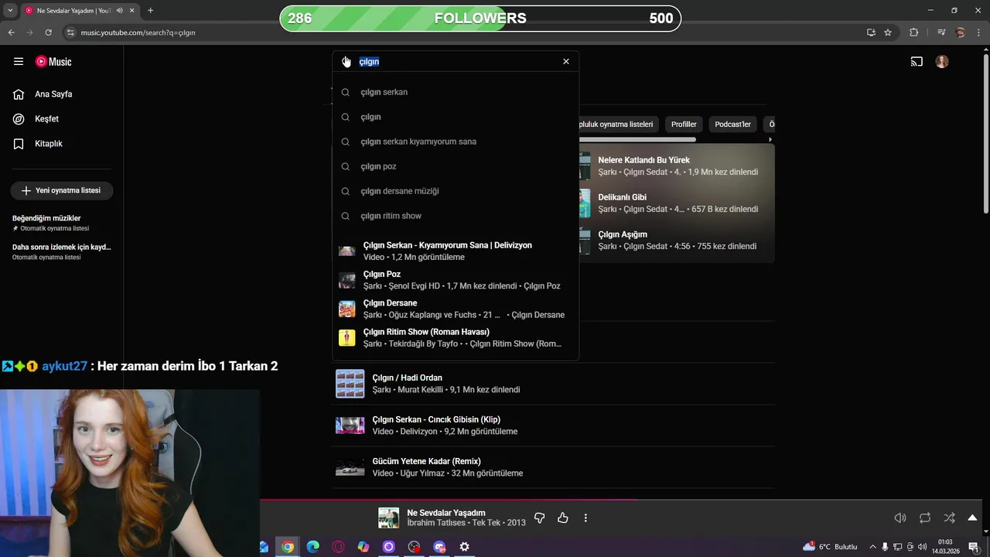Screen dimensions: 990x557
Task: Open the notification center icon
Action: click(x=973, y=547)
